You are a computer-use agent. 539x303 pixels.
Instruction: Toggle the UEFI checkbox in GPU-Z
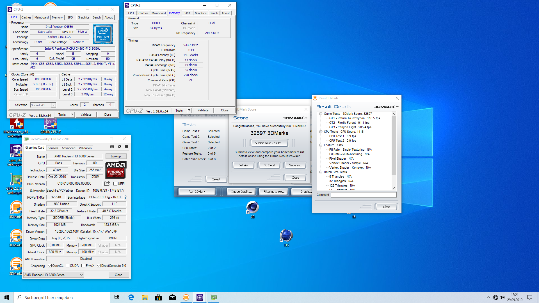click(x=115, y=184)
